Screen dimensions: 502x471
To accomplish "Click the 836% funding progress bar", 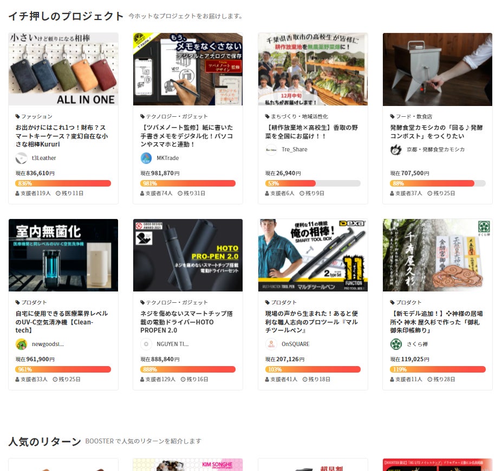I will [63, 183].
